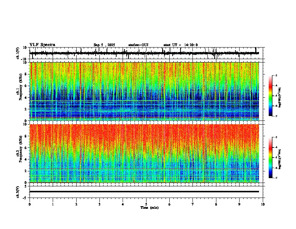The image size is (296, 229).
Task: Click the ch.2 color scale log(PSD) unit label
Action: point(280,159)
